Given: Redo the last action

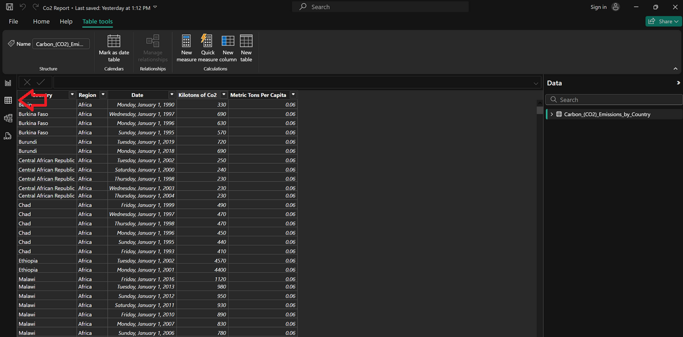Looking at the screenshot, I should pyautogui.click(x=36, y=7).
